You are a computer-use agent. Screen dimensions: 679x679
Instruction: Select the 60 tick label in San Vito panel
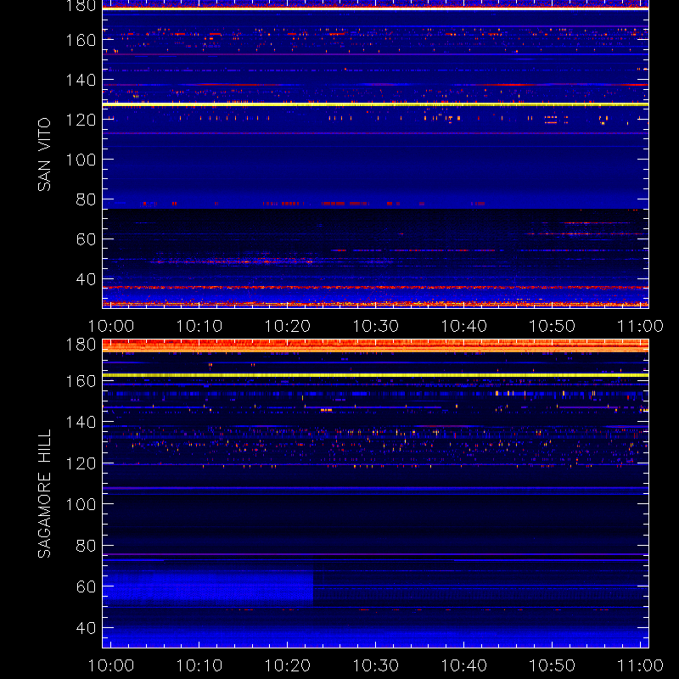click(x=86, y=239)
